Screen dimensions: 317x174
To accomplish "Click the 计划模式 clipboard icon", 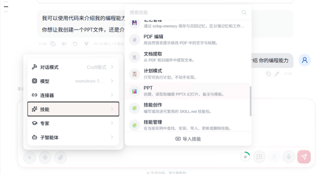I will pos(134,74).
